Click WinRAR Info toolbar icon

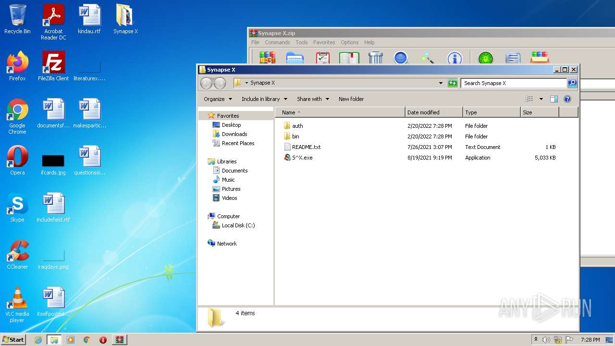[x=454, y=58]
